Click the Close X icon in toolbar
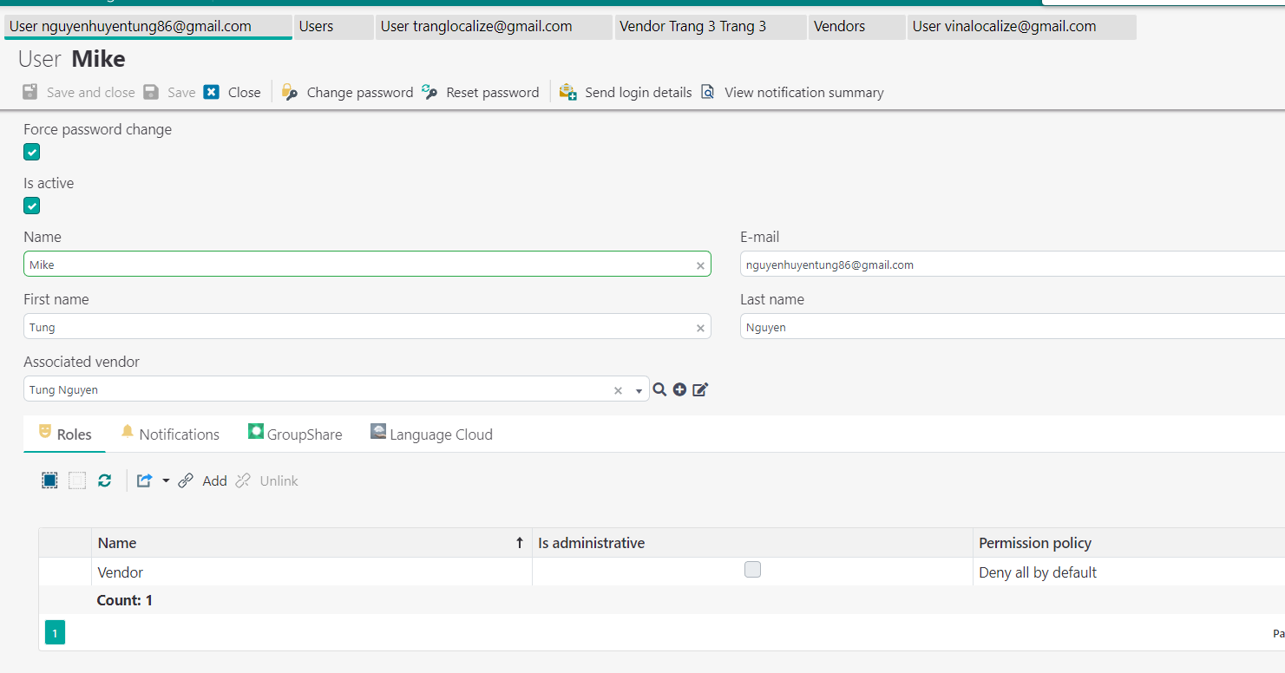The width and height of the screenshot is (1285, 673). coord(212,92)
